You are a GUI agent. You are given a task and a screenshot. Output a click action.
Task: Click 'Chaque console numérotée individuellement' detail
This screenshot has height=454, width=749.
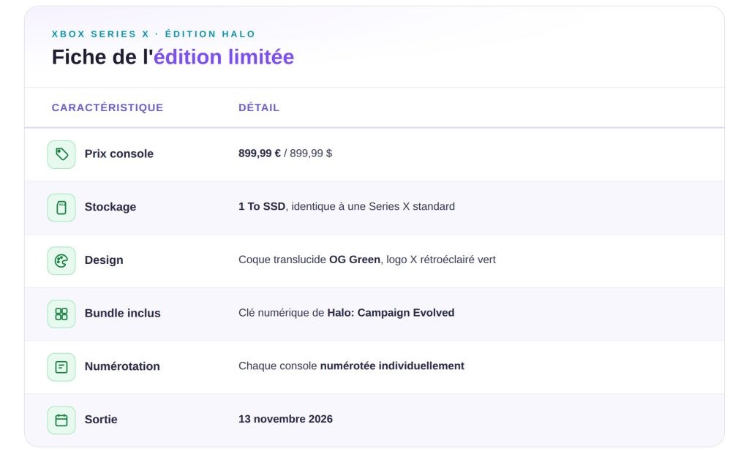[x=351, y=366]
